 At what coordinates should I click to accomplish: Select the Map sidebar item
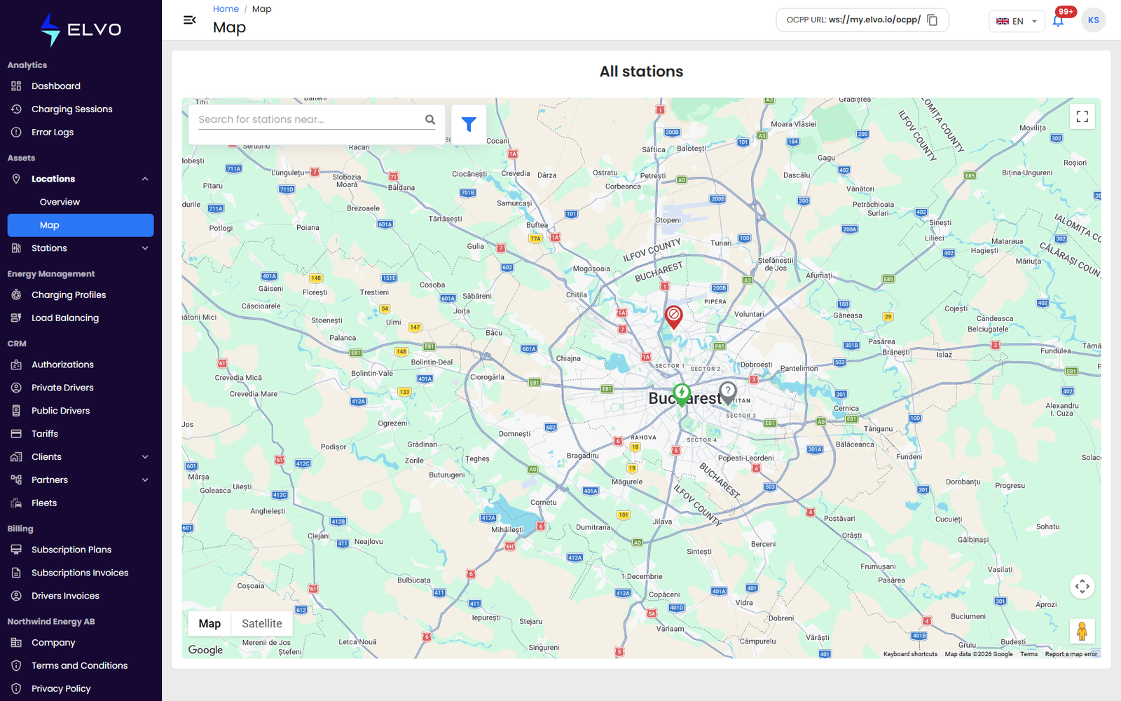81,225
